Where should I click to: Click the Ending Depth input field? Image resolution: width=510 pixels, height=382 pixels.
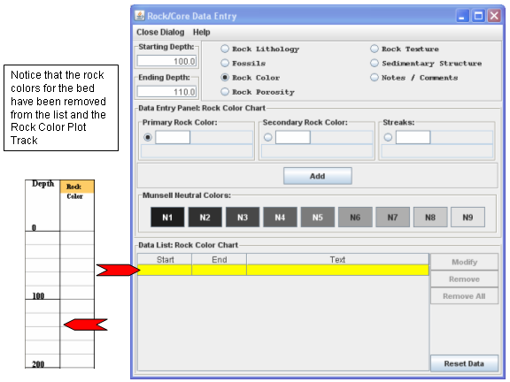tap(166, 92)
